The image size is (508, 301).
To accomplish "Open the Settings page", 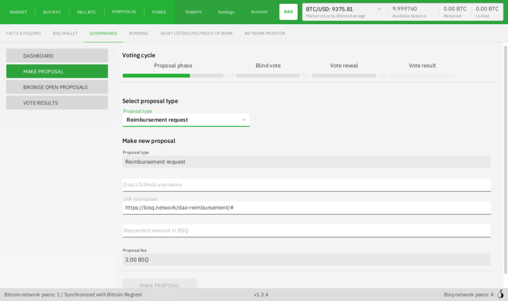I will (x=226, y=12).
